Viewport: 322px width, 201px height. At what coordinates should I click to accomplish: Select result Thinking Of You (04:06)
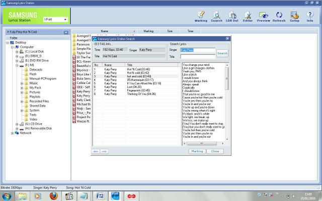(x=135, y=94)
